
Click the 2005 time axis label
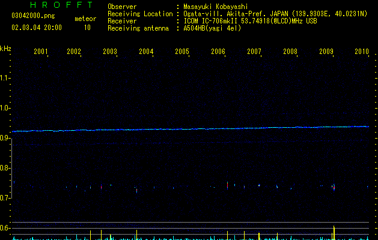[182, 51]
